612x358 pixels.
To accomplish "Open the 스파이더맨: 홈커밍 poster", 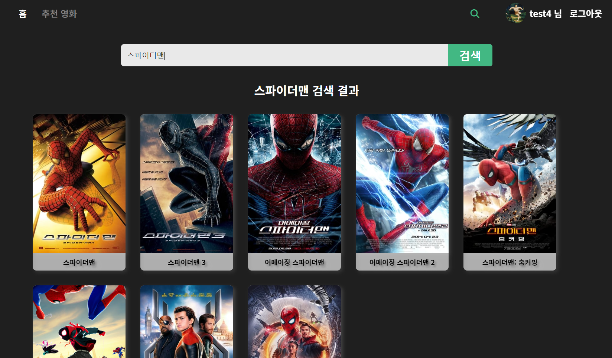I will [x=510, y=183].
